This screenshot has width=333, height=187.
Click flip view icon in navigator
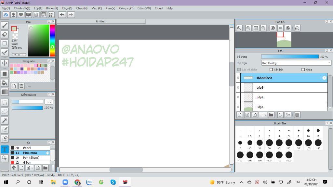tap(297, 28)
